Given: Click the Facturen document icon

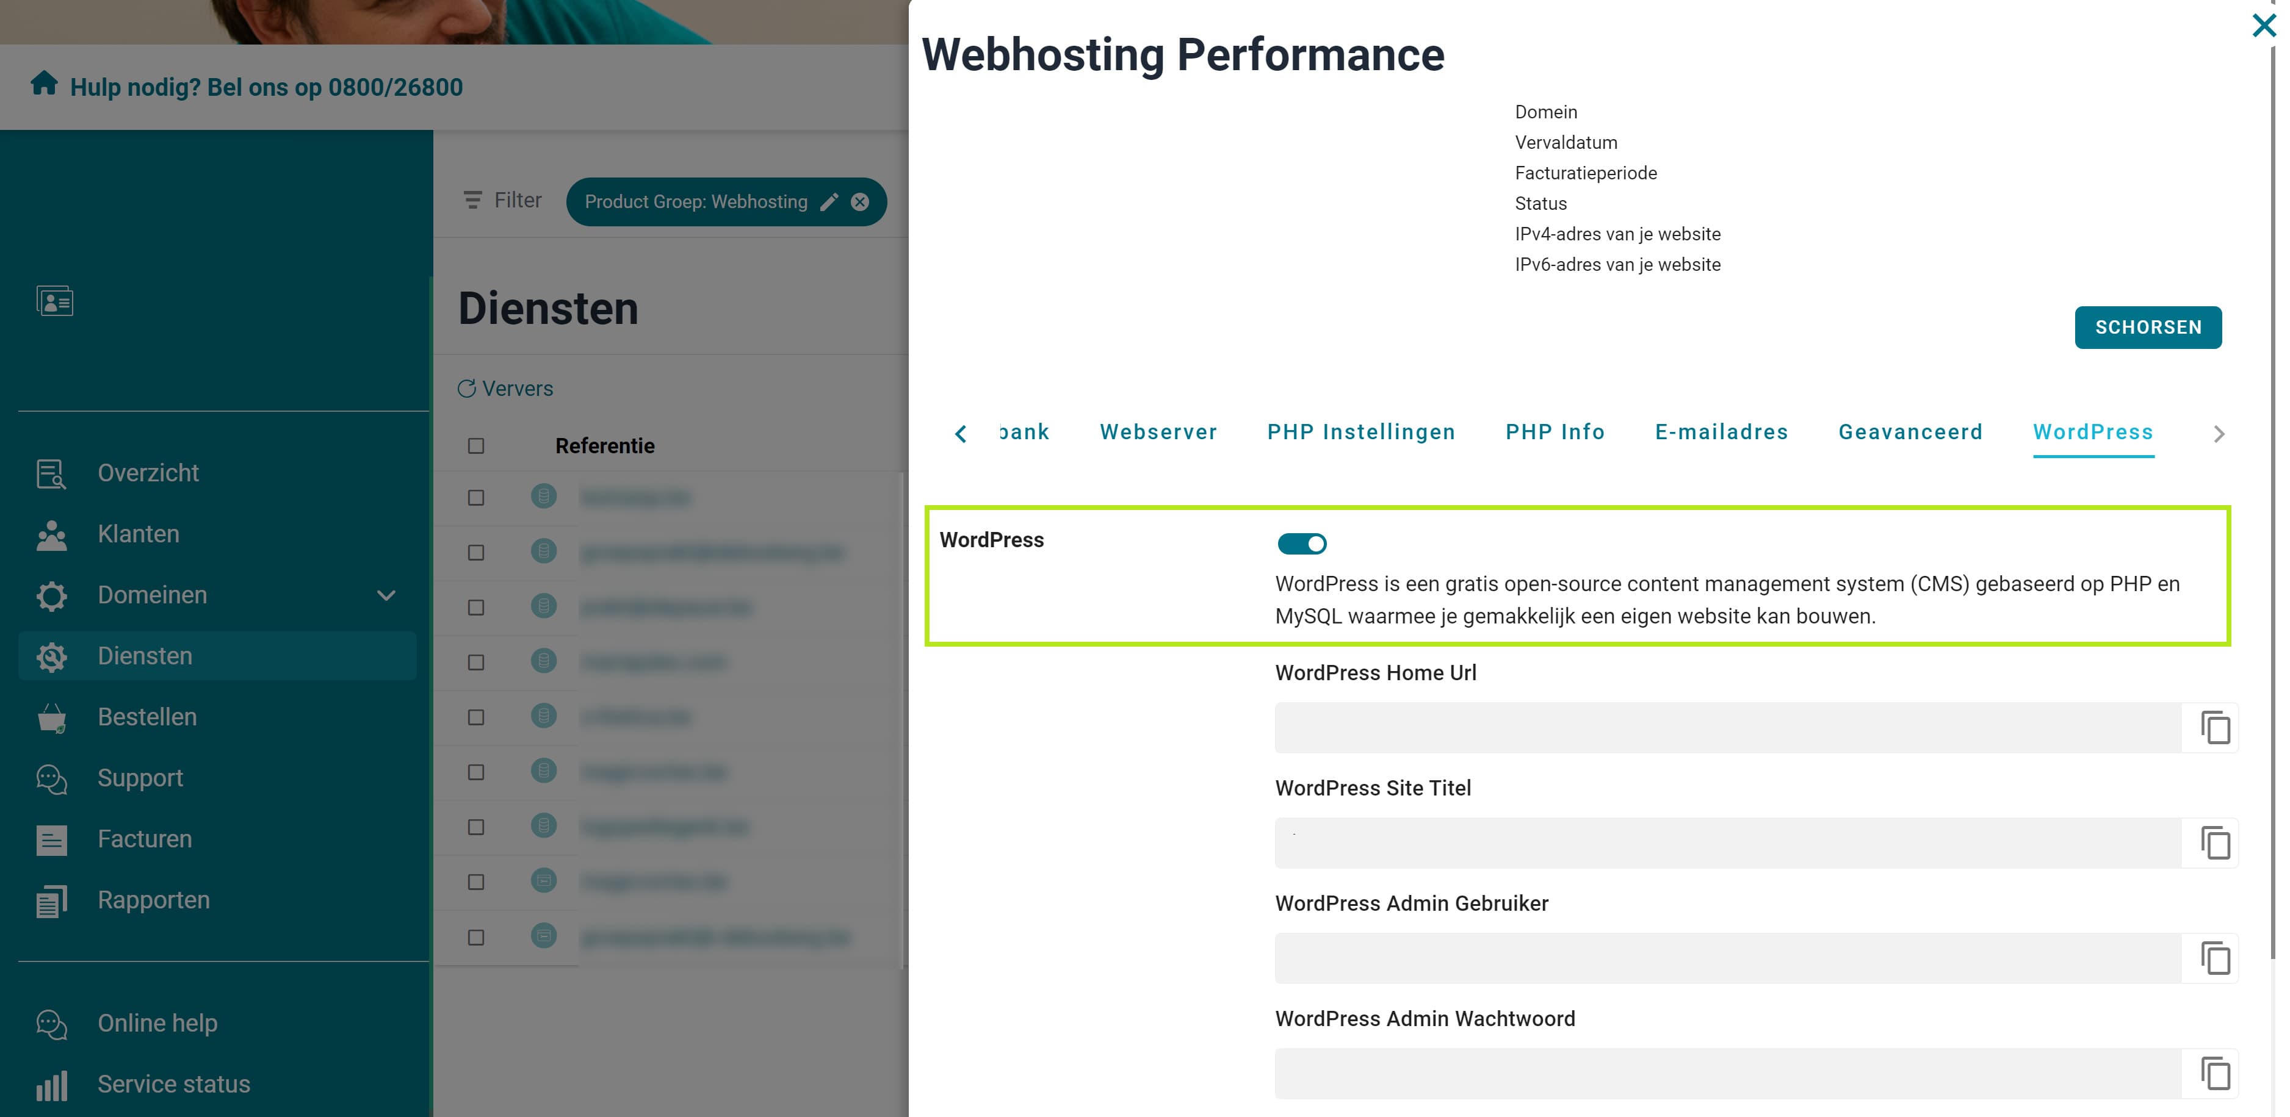Looking at the screenshot, I should click(x=51, y=840).
